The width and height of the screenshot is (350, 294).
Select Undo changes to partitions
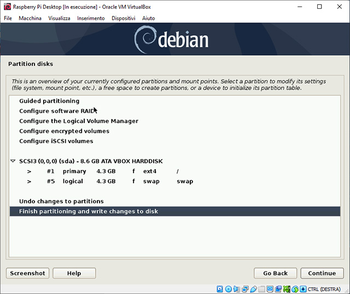[61, 201]
